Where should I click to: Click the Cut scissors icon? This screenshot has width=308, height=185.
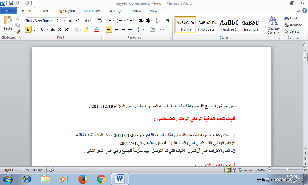(18, 19)
